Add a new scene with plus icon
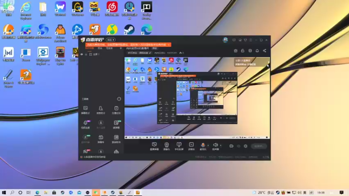The height and width of the screenshot is (196, 349). (x=121, y=48)
